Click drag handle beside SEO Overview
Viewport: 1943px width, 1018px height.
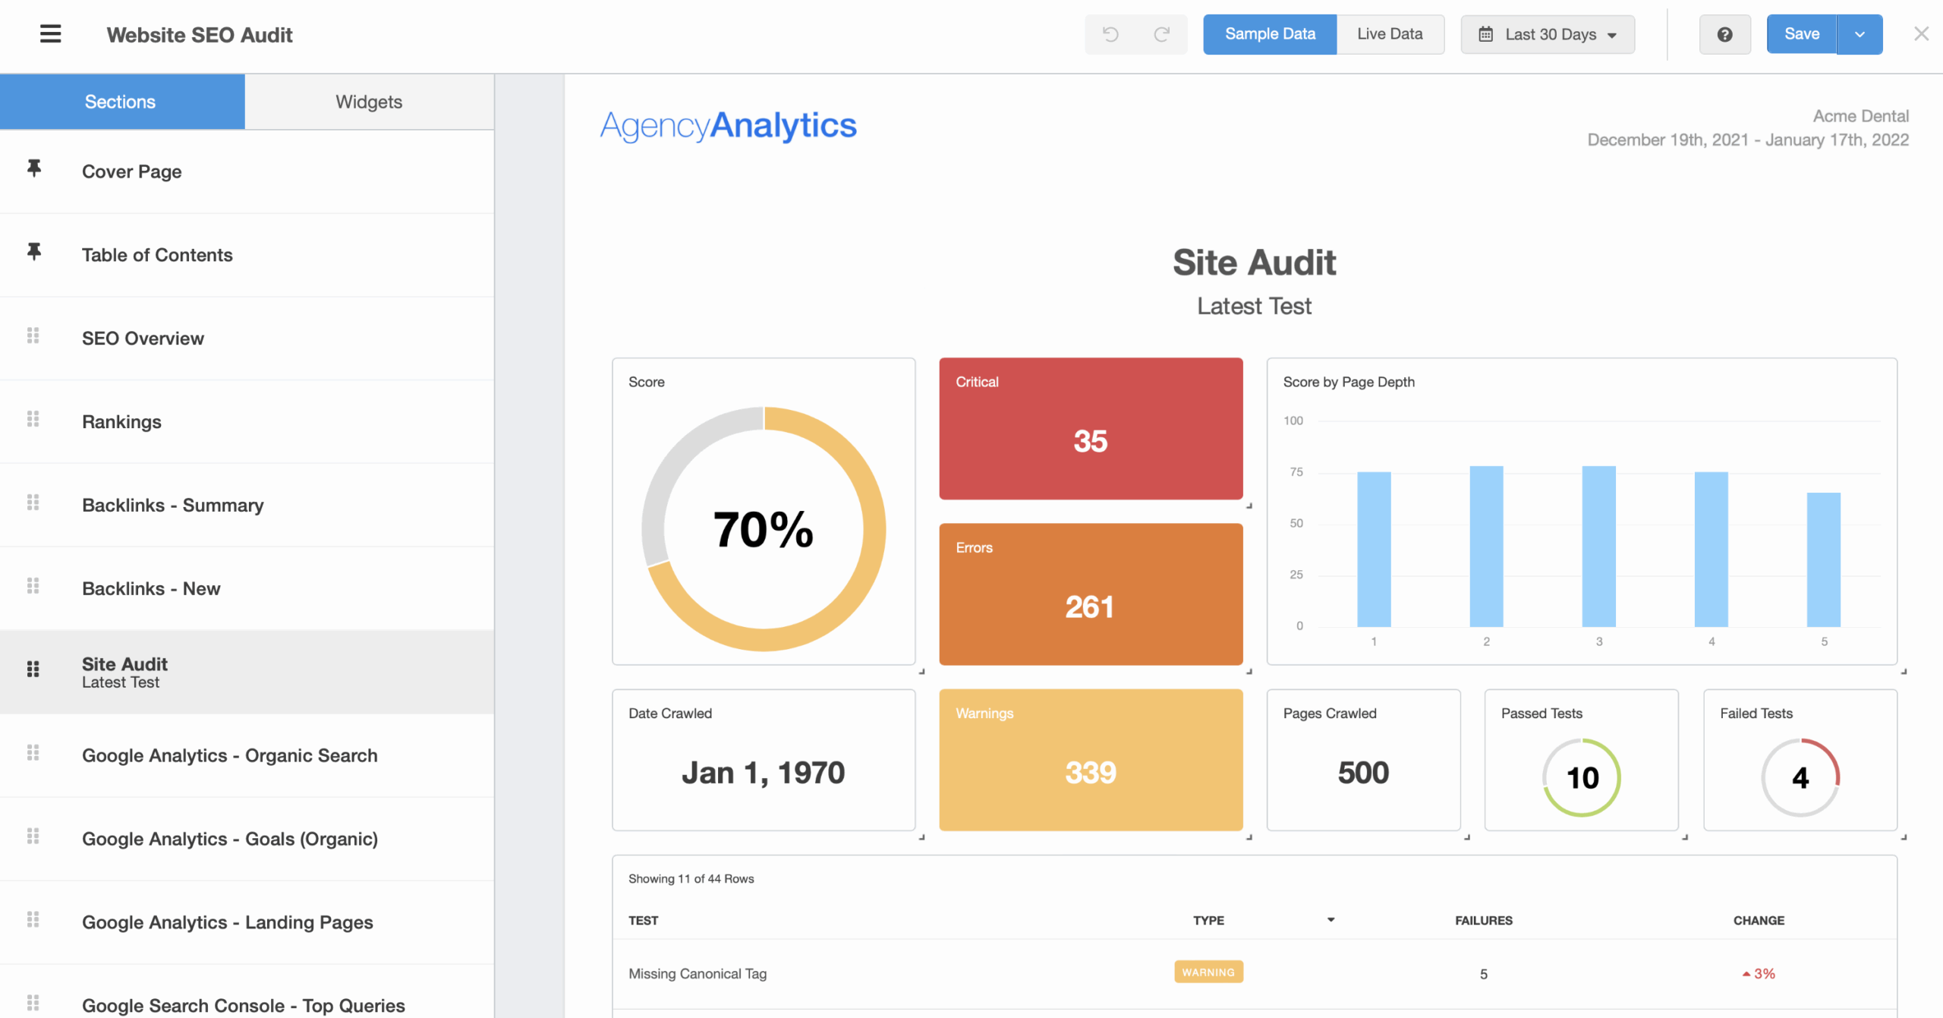tap(33, 336)
